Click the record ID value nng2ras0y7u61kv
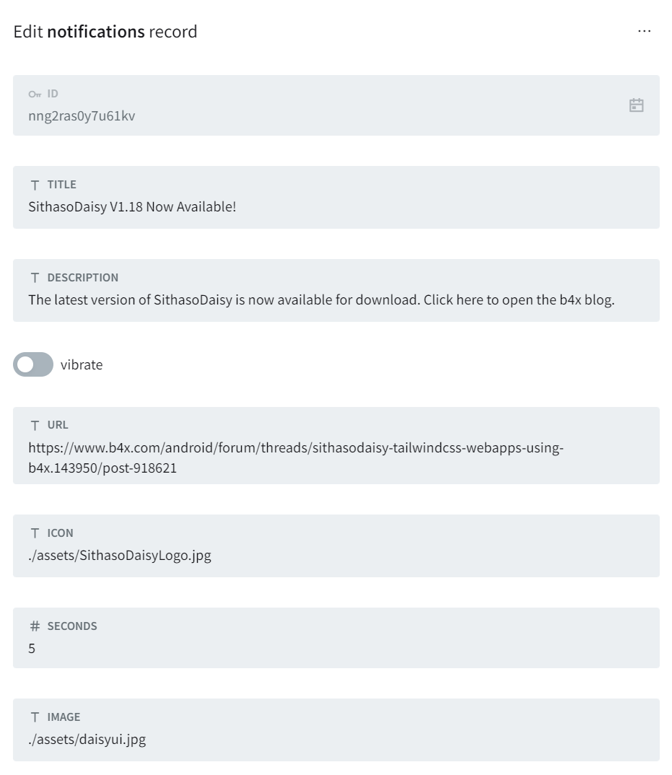Screen dimensions: 672x775 tap(82, 116)
